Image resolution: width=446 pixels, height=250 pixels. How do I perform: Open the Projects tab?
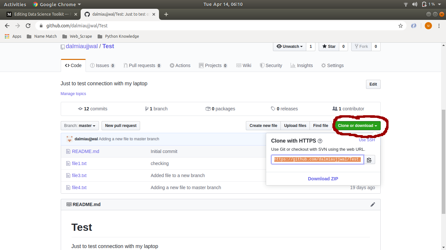point(213,65)
